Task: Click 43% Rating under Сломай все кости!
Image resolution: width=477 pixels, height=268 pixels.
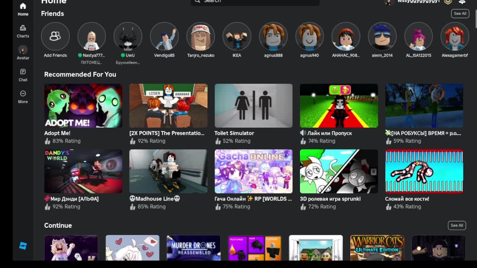Action: [403, 207]
